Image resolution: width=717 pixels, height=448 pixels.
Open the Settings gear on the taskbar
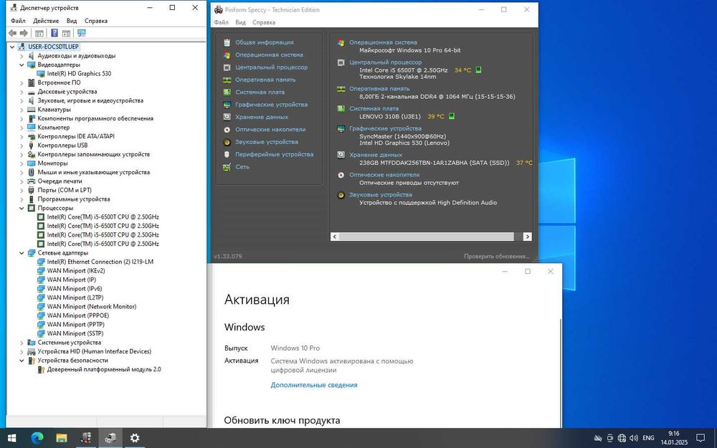click(135, 438)
